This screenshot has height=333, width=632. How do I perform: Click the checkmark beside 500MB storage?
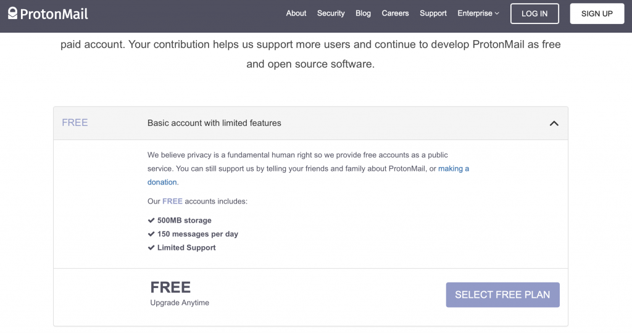coord(151,220)
